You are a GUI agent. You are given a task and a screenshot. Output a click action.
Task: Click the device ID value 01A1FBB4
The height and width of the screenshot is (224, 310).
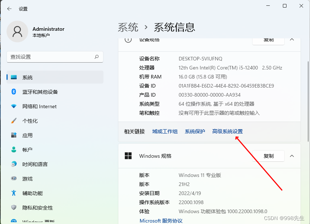click(x=226, y=86)
